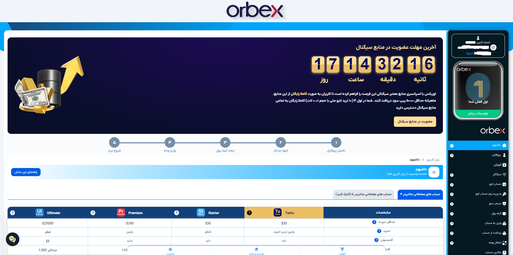Open the live chat bubble icon
Screen dimensions: 513x255
tap(12, 239)
